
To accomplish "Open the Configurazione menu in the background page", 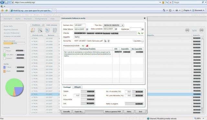I will [41, 19].
